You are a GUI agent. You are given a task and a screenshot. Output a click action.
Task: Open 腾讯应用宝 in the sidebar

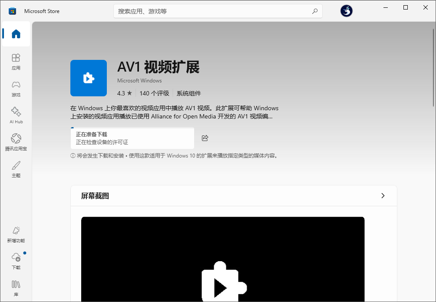coord(16,142)
